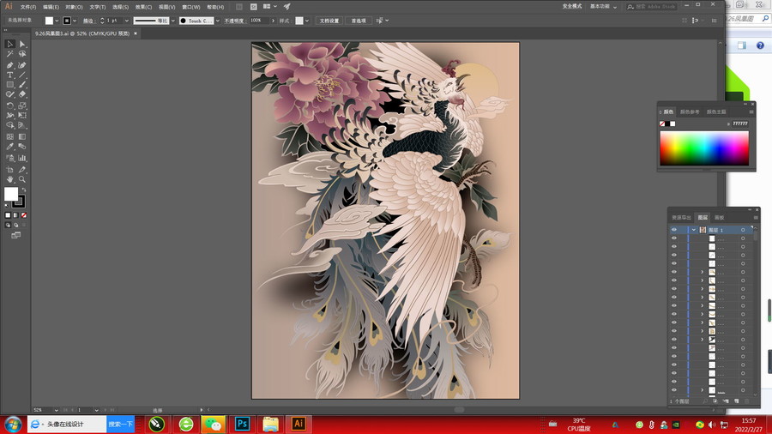The width and height of the screenshot is (772, 434).
Task: Click the large white fill swatch in toolbox
Action: tap(11, 194)
